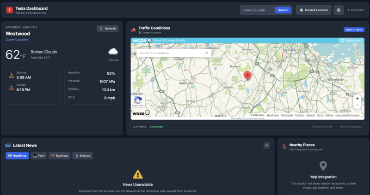Click the Live Traffic Connected status
Viewport: 370px width, 195px height.
click(x=156, y=127)
